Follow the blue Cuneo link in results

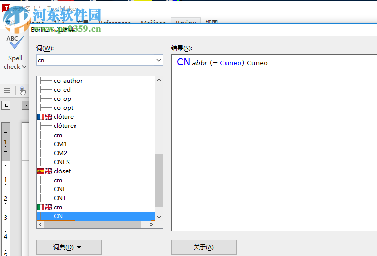[231, 63]
